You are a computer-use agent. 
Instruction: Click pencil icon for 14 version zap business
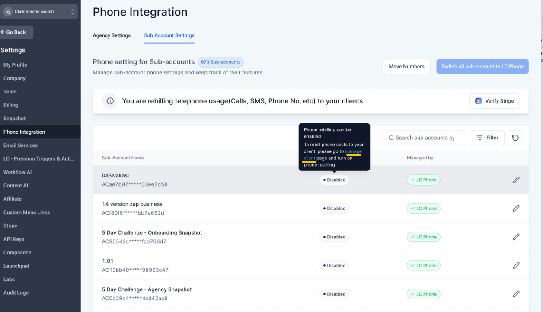(x=516, y=209)
